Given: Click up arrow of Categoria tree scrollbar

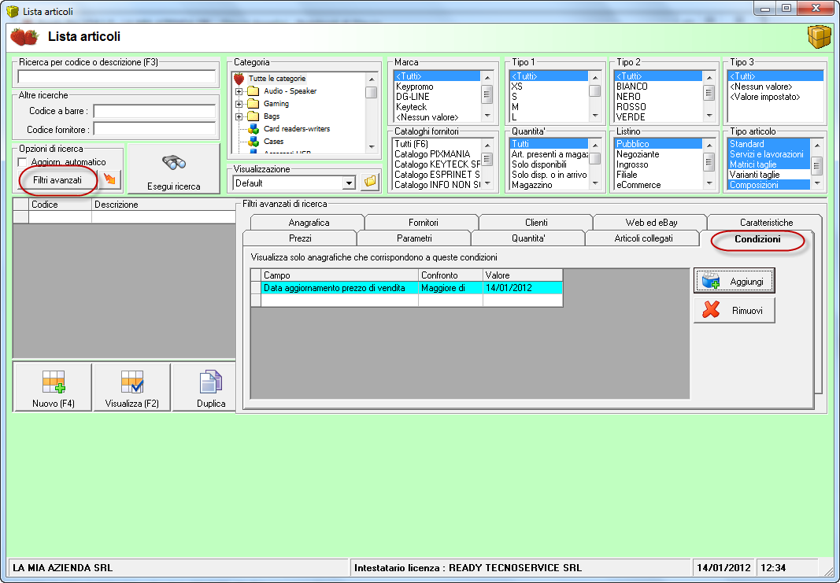Looking at the screenshot, I should (372, 79).
